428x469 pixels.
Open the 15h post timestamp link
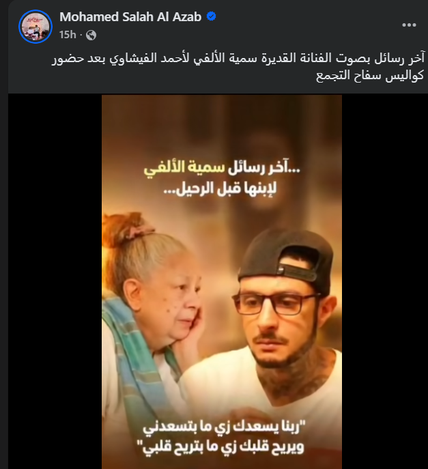coord(68,35)
